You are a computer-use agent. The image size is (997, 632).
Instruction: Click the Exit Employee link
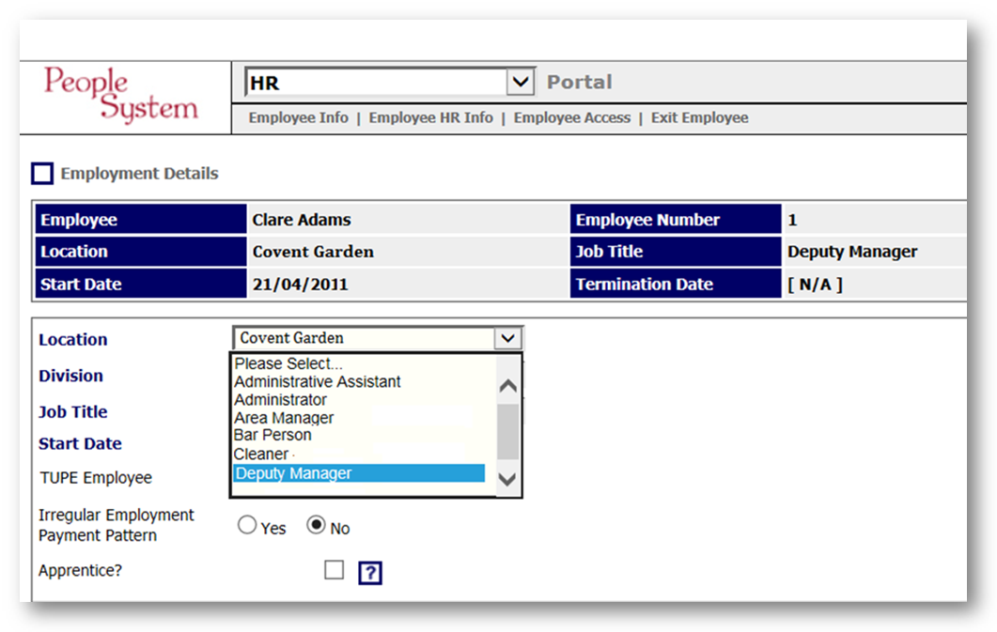click(699, 118)
